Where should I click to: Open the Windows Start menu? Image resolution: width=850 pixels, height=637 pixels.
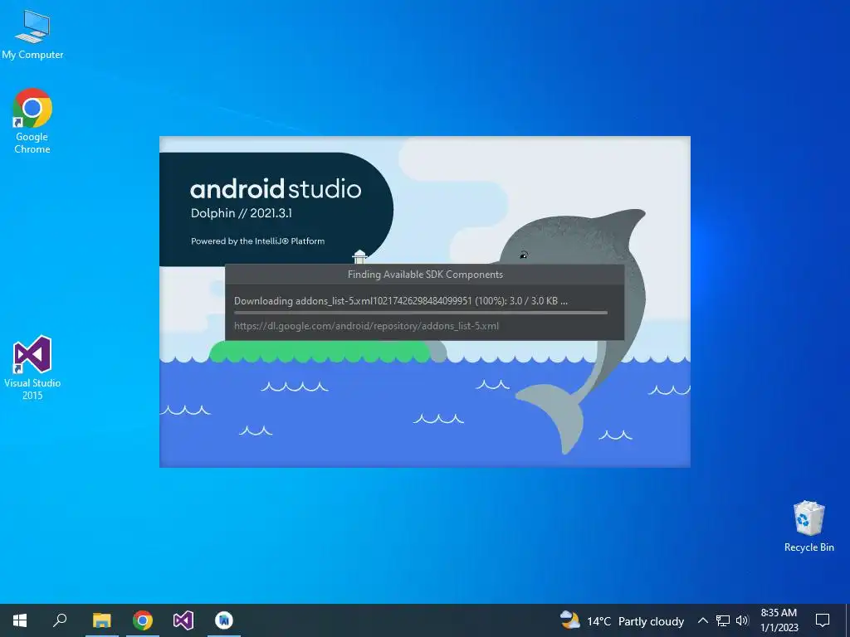(20, 620)
